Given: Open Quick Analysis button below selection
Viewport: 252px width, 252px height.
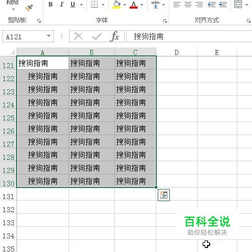Looking at the screenshot, I should point(164,195).
